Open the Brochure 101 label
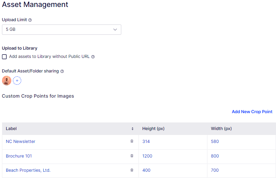 (x=19, y=156)
